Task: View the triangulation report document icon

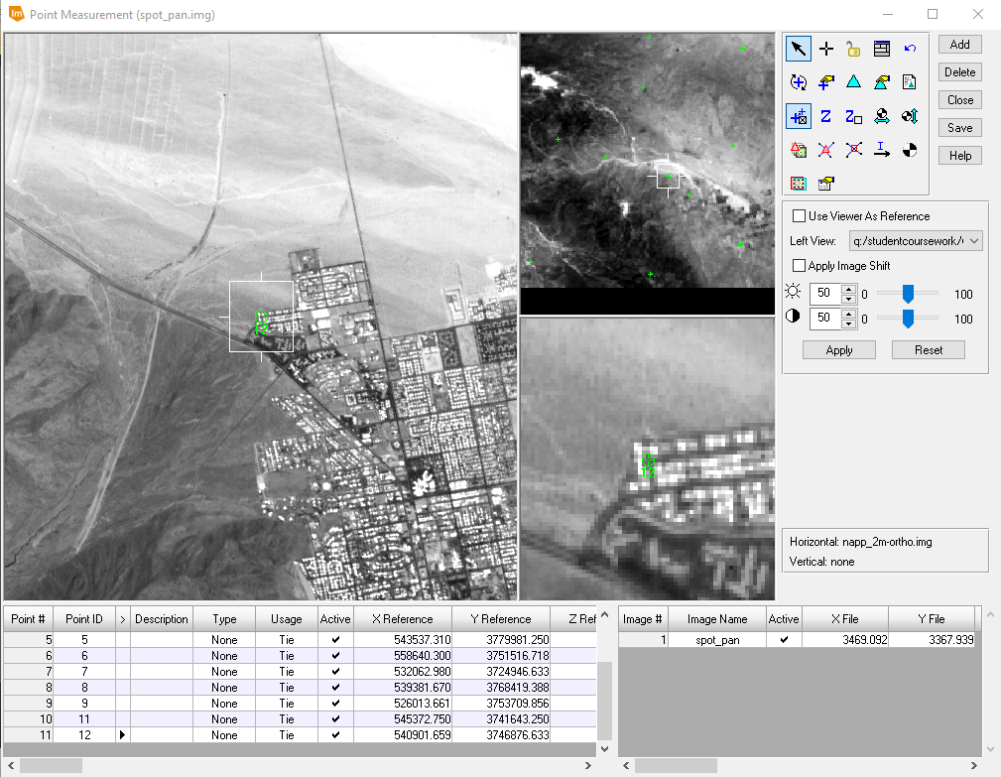Action: tap(909, 82)
